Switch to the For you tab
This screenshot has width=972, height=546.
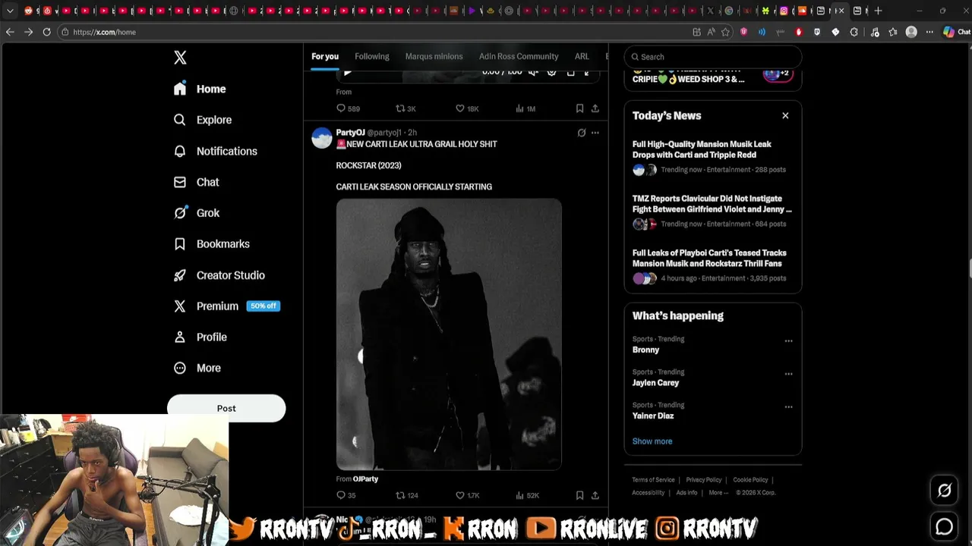[325, 56]
